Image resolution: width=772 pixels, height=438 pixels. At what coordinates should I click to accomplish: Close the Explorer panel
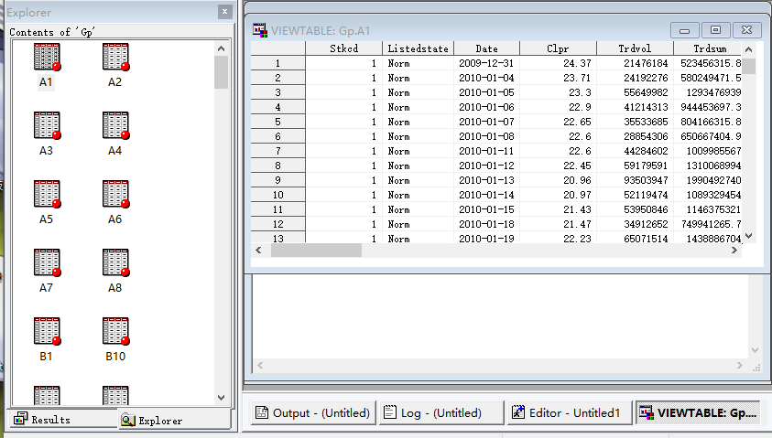pyautogui.click(x=224, y=12)
